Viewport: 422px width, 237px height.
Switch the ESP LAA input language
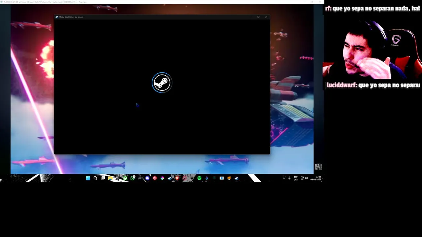coord(296,178)
